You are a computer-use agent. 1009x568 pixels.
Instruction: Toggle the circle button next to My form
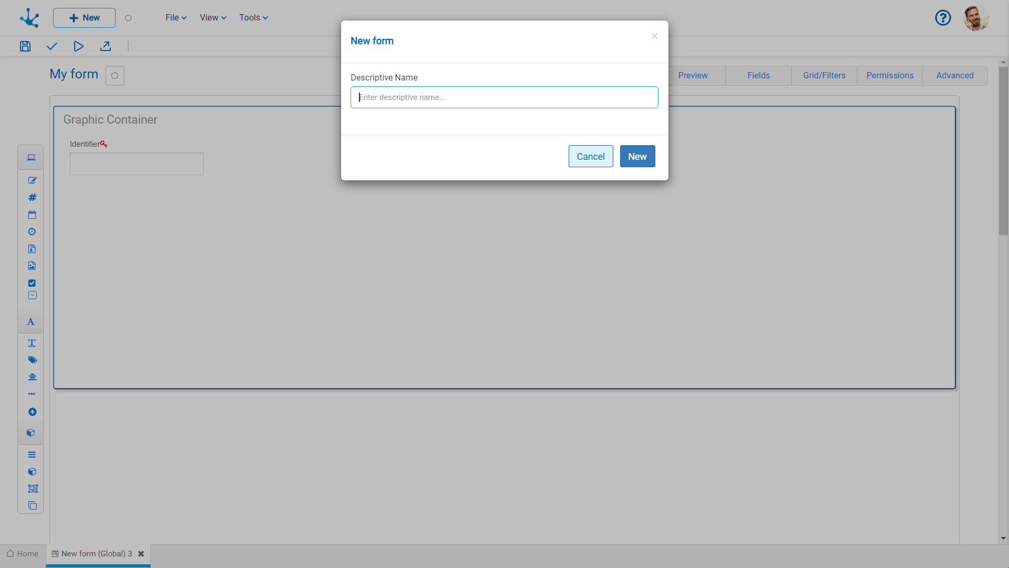pyautogui.click(x=115, y=76)
